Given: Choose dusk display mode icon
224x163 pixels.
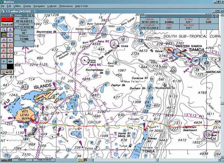Looking at the screenshot, I should 7,72.
